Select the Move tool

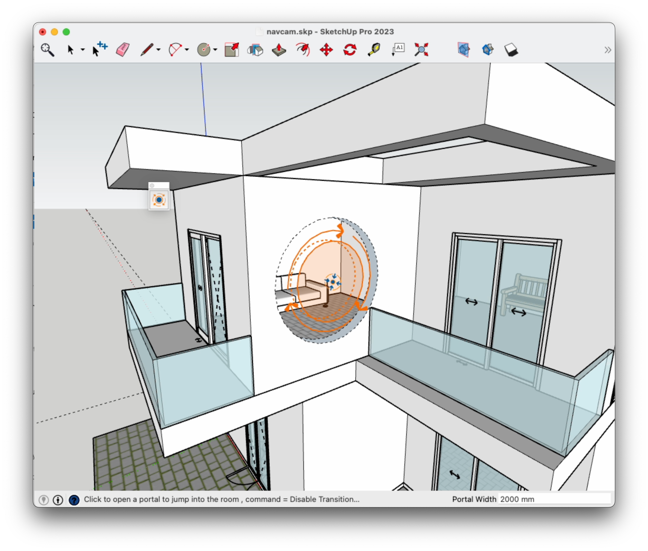326,49
